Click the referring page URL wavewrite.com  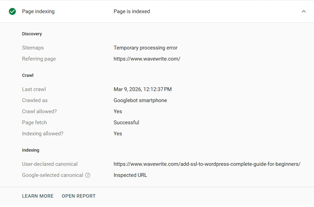click(147, 59)
